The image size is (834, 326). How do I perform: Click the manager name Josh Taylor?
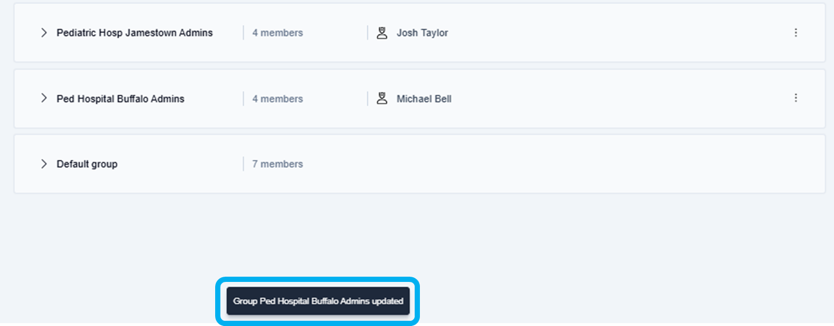[x=422, y=33]
